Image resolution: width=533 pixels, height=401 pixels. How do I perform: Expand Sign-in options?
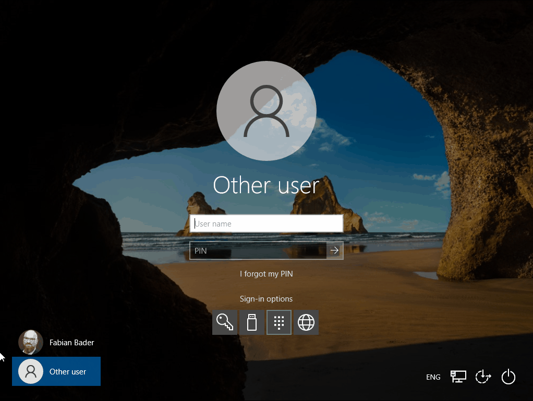[x=266, y=298]
